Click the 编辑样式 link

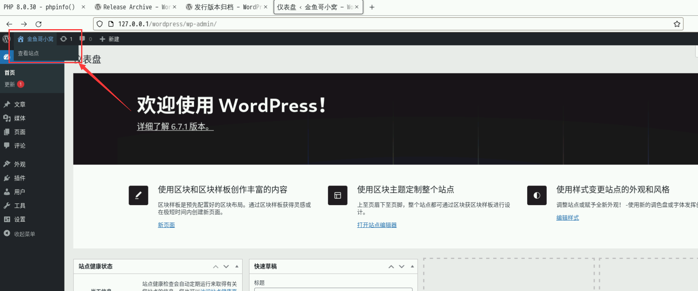point(567,218)
